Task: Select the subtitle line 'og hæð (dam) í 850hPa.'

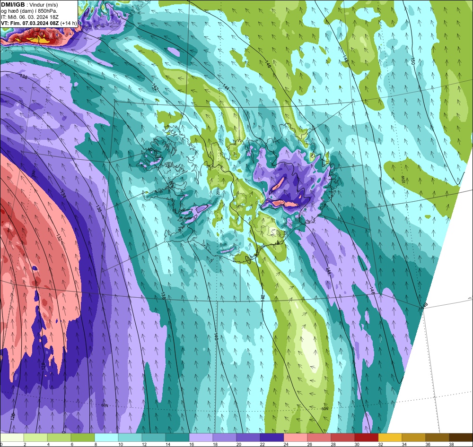Action: coord(29,11)
